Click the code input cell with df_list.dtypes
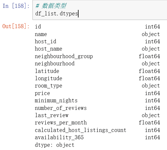Screen dimensions: 167x150 [100, 10]
